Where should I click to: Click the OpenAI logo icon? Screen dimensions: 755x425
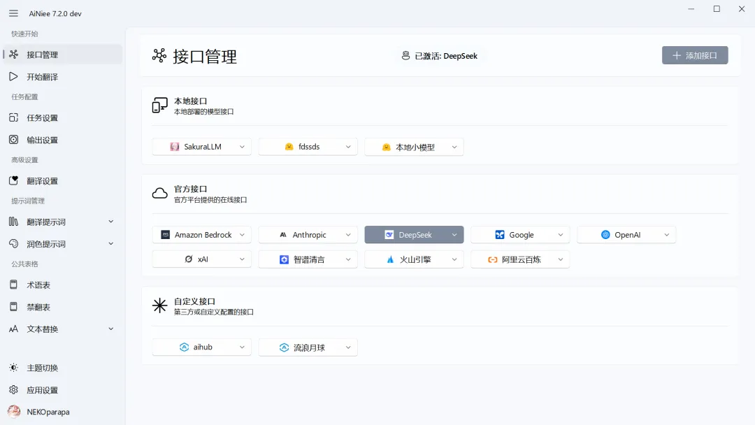tap(605, 235)
